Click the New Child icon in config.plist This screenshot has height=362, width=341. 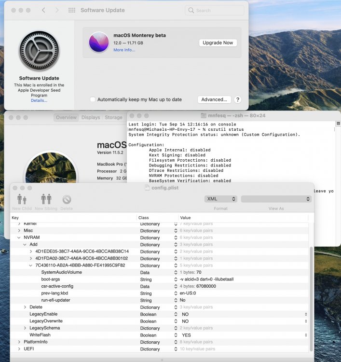click(x=22, y=199)
